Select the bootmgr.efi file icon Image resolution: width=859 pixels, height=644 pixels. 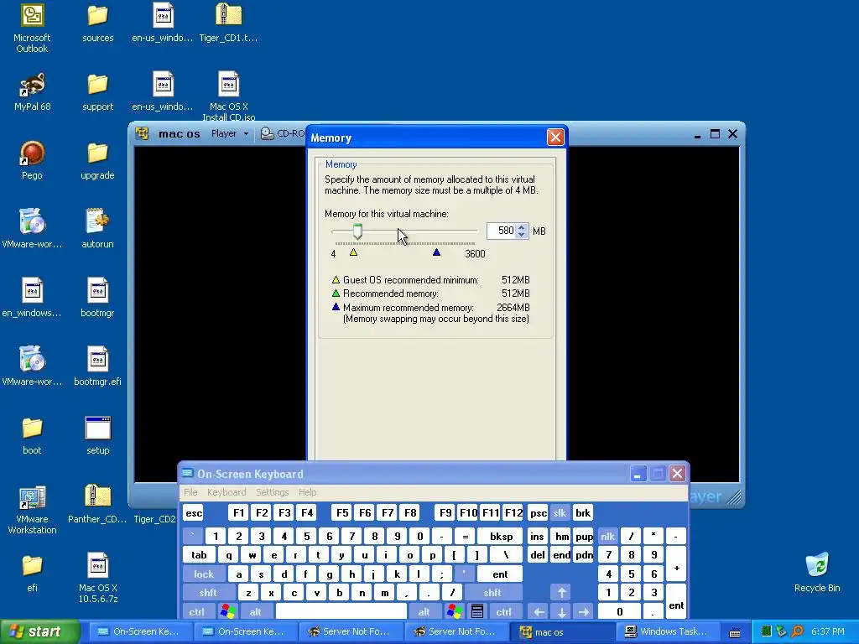97,366
